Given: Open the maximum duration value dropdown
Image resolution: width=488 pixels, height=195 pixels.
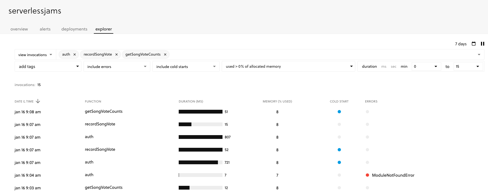Looking at the screenshot, I should point(468,66).
